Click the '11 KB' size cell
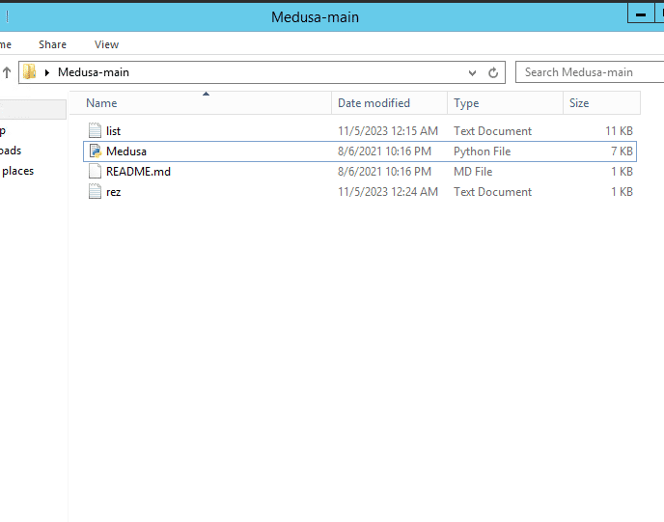 pyautogui.click(x=619, y=131)
